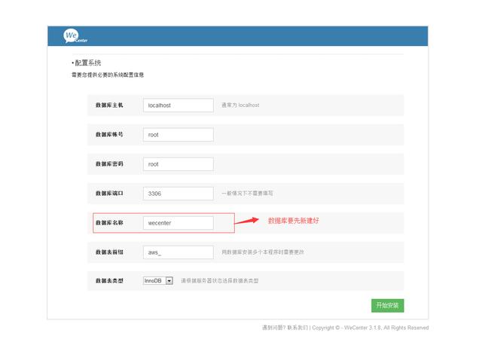The width and height of the screenshot is (482, 345).
Task: Select the database password input field
Action: click(178, 164)
